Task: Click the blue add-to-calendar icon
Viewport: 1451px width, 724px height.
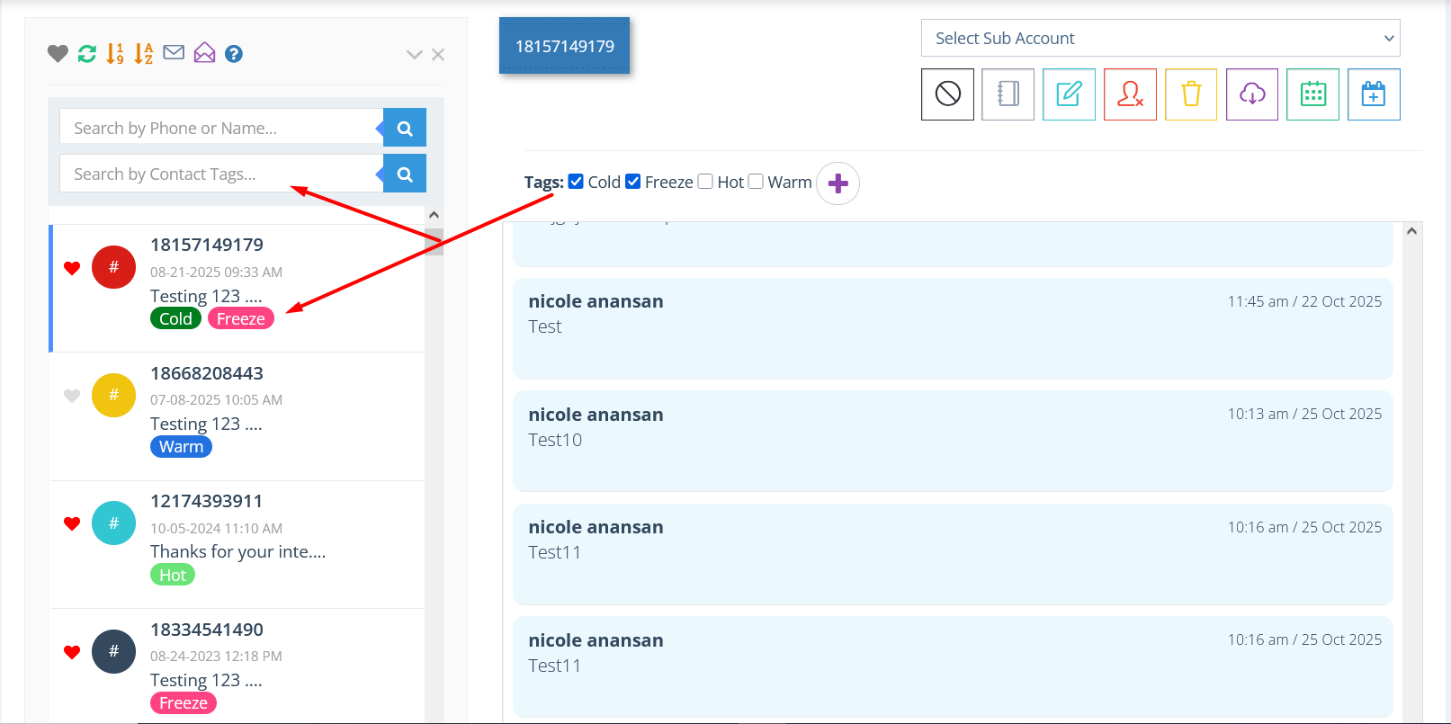Action: [x=1373, y=94]
